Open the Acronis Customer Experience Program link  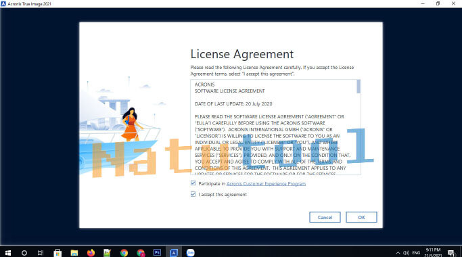[x=266, y=183]
